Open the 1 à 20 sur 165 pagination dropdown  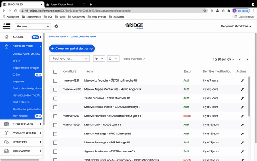(x=224, y=59)
